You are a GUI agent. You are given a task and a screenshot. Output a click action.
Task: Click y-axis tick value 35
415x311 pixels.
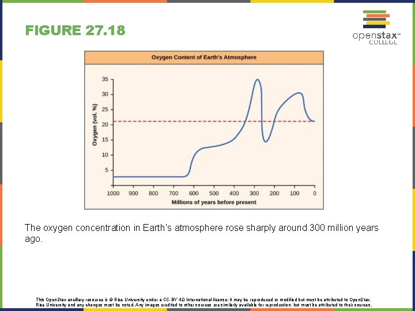[105, 79]
